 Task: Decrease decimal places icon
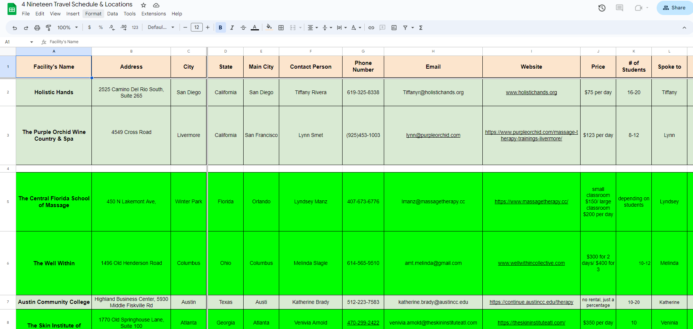[112, 27]
